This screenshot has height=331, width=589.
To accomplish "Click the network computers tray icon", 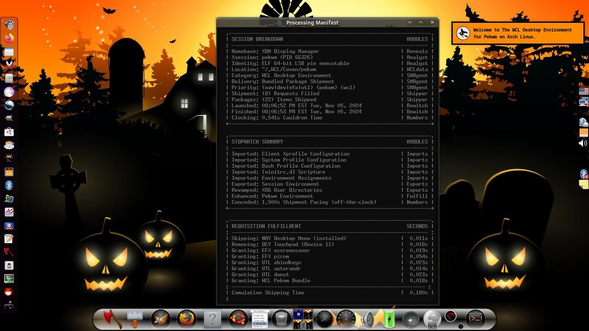I will coord(583,102).
